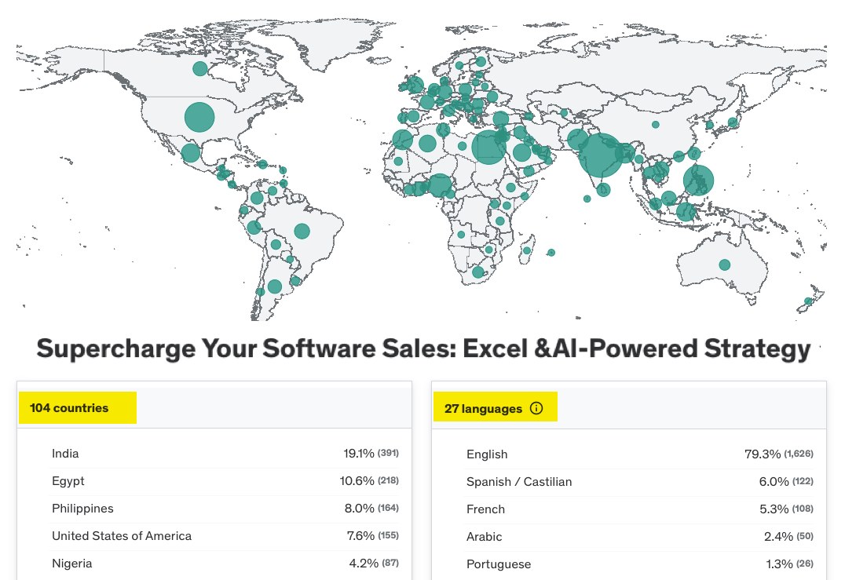Click the 104 countries highlighted label

(77, 407)
